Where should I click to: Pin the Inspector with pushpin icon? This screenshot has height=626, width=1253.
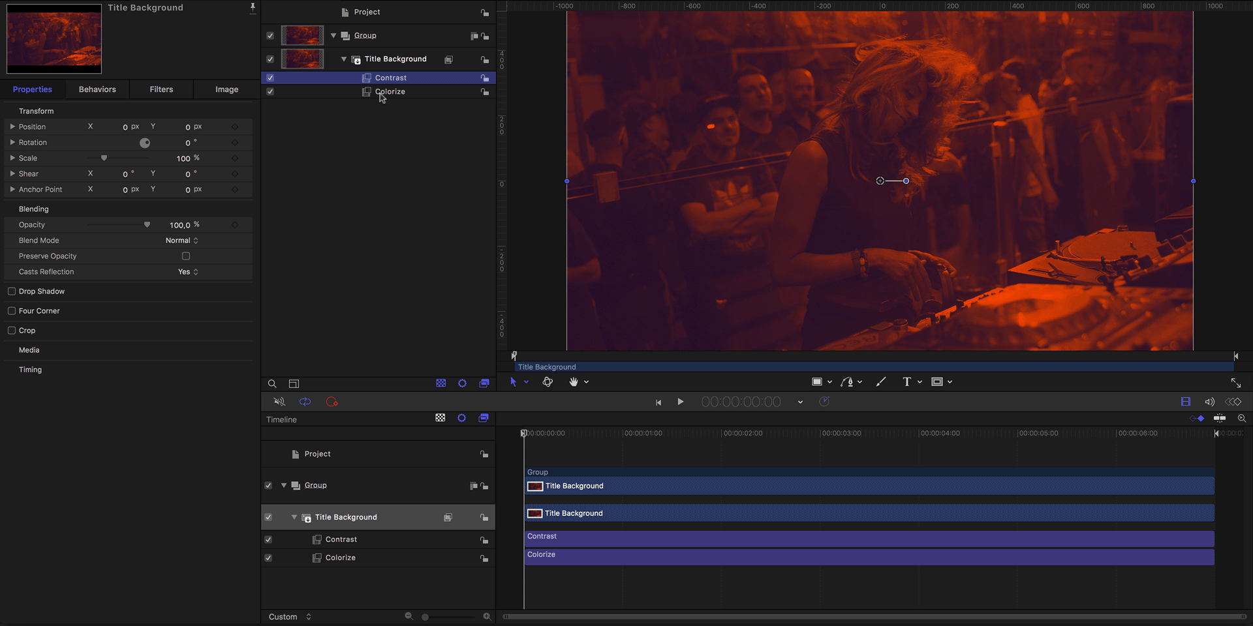(253, 8)
